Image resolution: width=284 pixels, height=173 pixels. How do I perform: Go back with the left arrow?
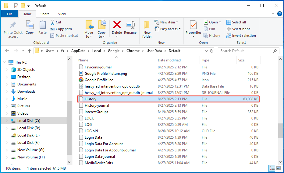click(x=7, y=51)
